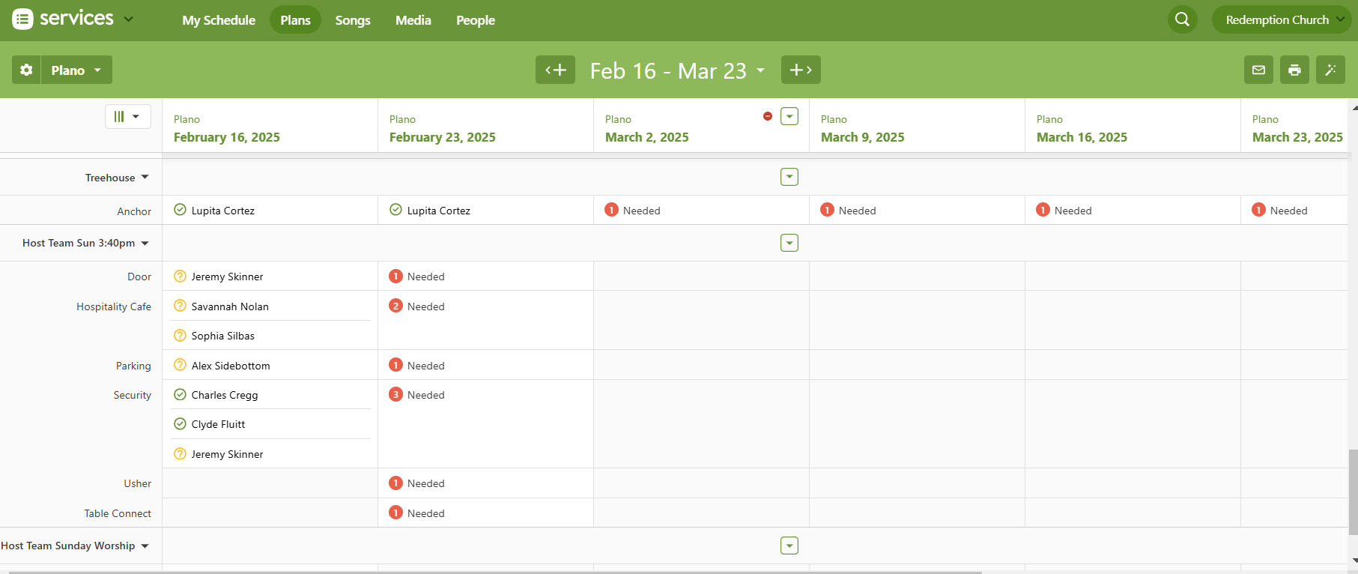Click the magic wand auto-schedule icon

coord(1330,70)
